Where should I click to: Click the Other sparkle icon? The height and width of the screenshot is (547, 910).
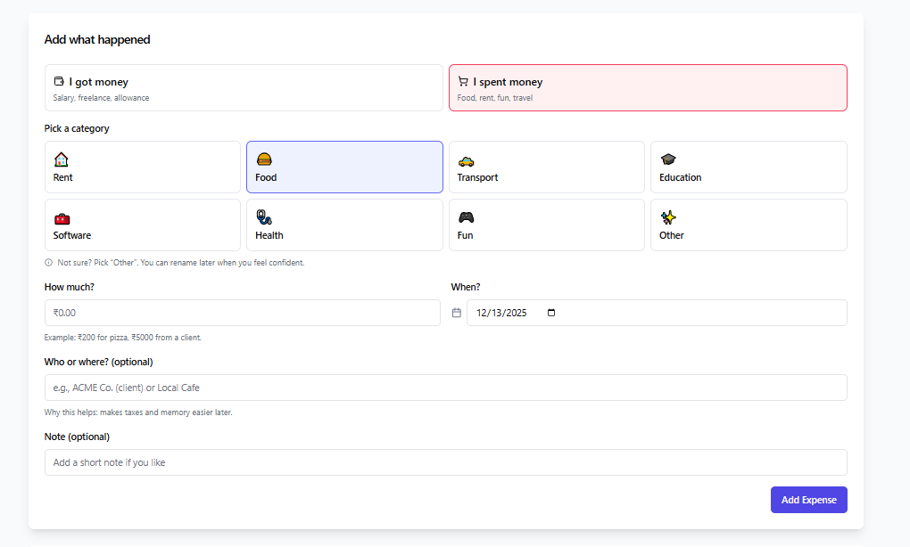coord(666,216)
